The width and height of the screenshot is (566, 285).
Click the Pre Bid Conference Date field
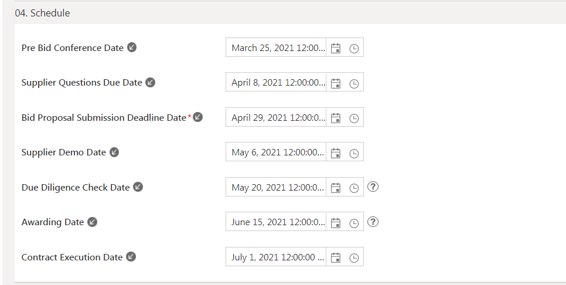click(x=277, y=48)
